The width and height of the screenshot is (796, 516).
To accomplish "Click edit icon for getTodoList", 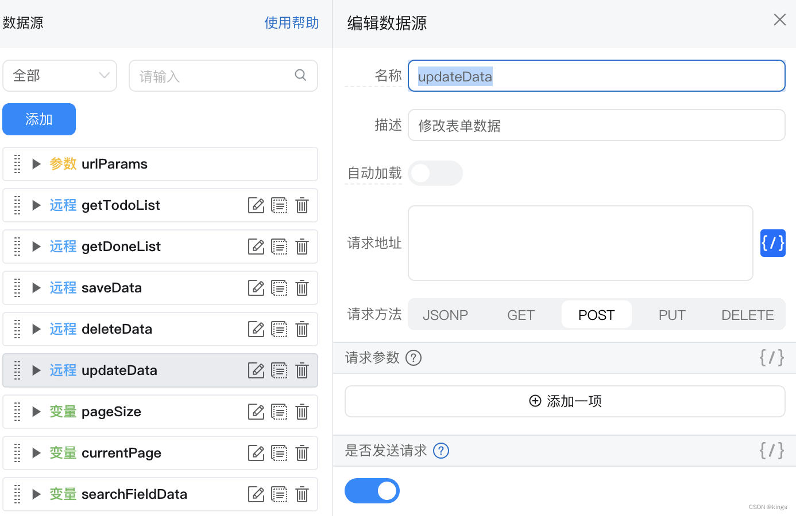I will (x=256, y=205).
